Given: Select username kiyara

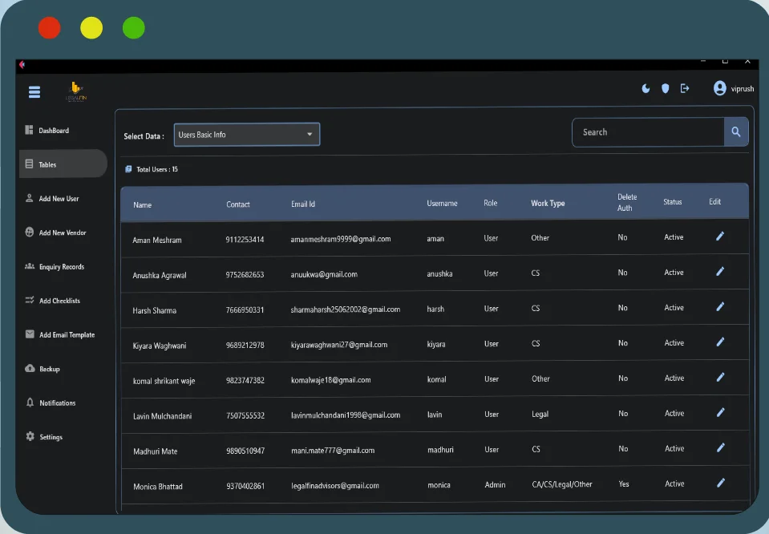Looking at the screenshot, I should (436, 344).
